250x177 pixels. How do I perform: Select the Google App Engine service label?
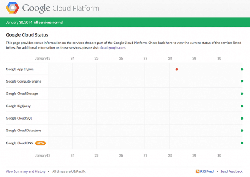point(20,69)
